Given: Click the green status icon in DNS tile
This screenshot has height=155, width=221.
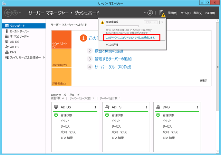Looking at the screenshot, I should [158, 115].
